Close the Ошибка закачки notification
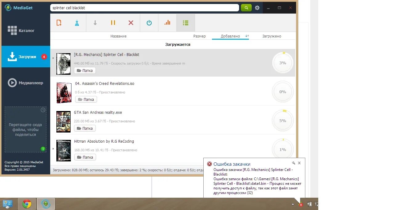The width and height of the screenshot is (419, 210). pos(299,163)
